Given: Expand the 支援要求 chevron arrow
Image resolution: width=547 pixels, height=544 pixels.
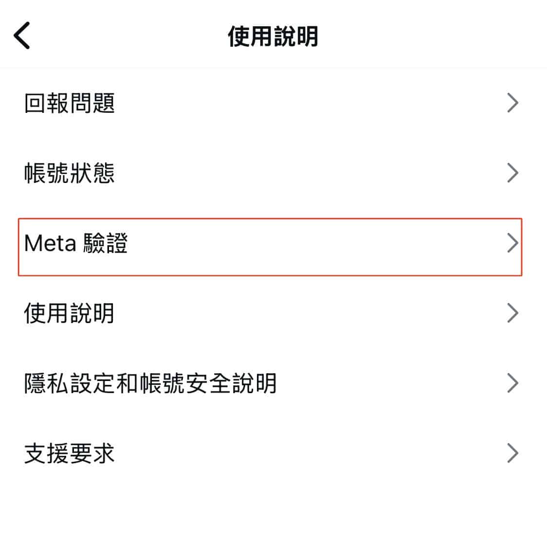Looking at the screenshot, I should (512, 453).
